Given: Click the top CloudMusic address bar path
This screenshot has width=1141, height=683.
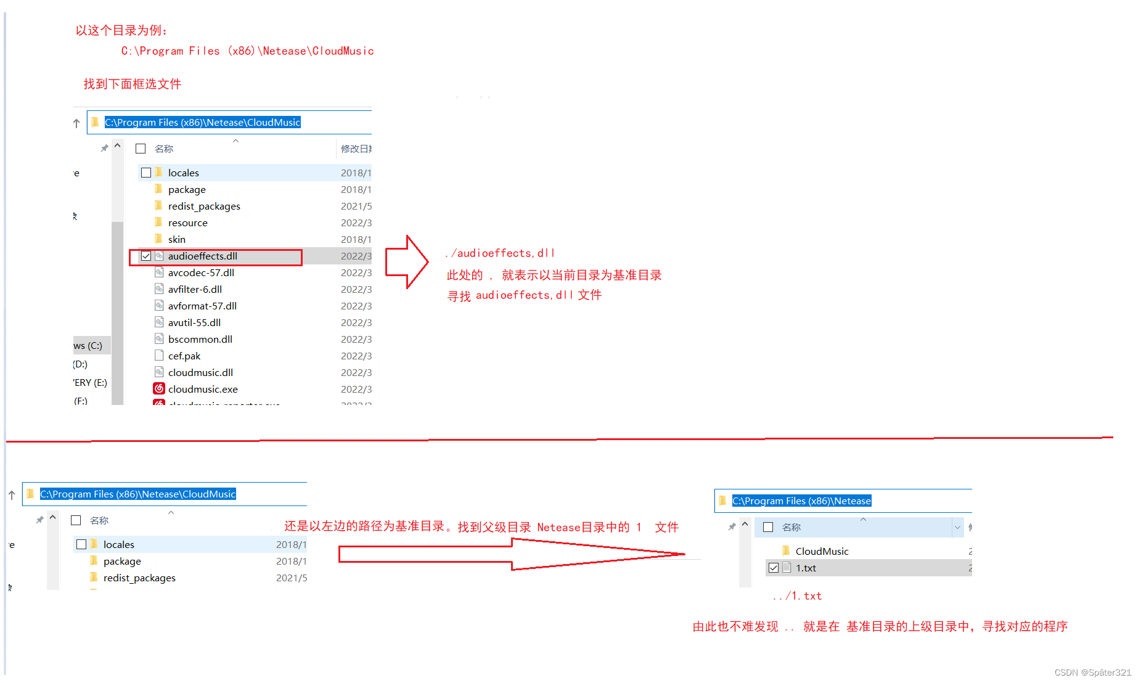Looking at the screenshot, I should (202, 122).
